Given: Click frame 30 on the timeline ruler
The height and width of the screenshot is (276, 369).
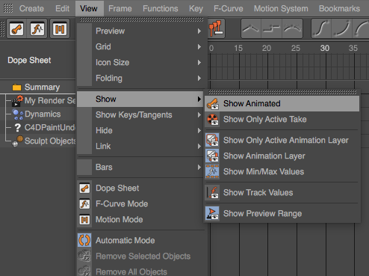Looking at the screenshot, I should point(325,48).
